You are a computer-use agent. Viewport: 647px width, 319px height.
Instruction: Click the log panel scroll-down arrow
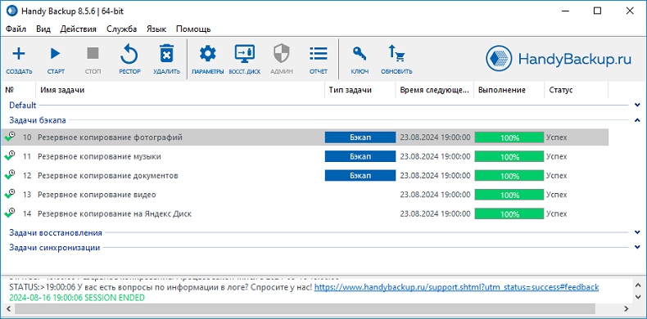pos(638,297)
